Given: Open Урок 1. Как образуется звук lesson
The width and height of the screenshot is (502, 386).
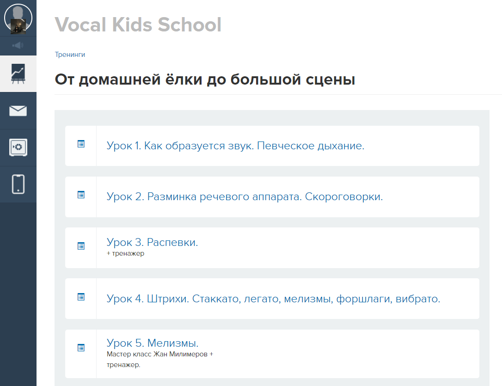Looking at the screenshot, I should point(235,146).
